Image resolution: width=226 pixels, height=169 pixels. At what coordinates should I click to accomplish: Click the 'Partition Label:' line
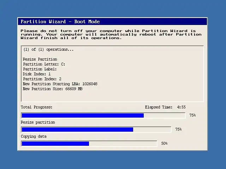(x=40, y=69)
